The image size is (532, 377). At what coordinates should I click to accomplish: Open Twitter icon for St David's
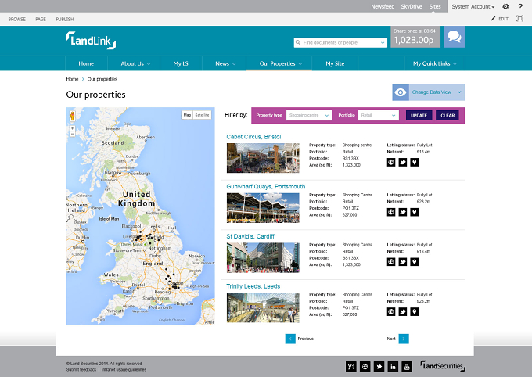pos(402,262)
